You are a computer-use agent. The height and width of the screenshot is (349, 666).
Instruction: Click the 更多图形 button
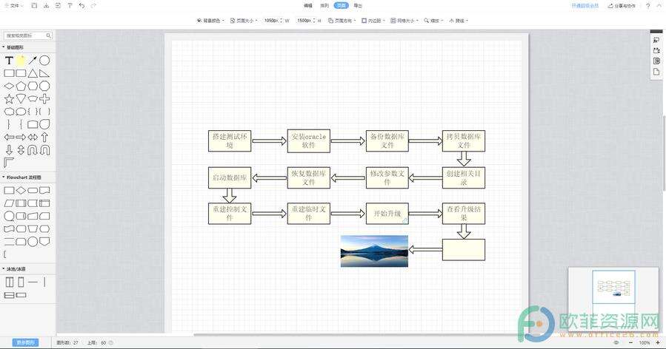click(26, 342)
